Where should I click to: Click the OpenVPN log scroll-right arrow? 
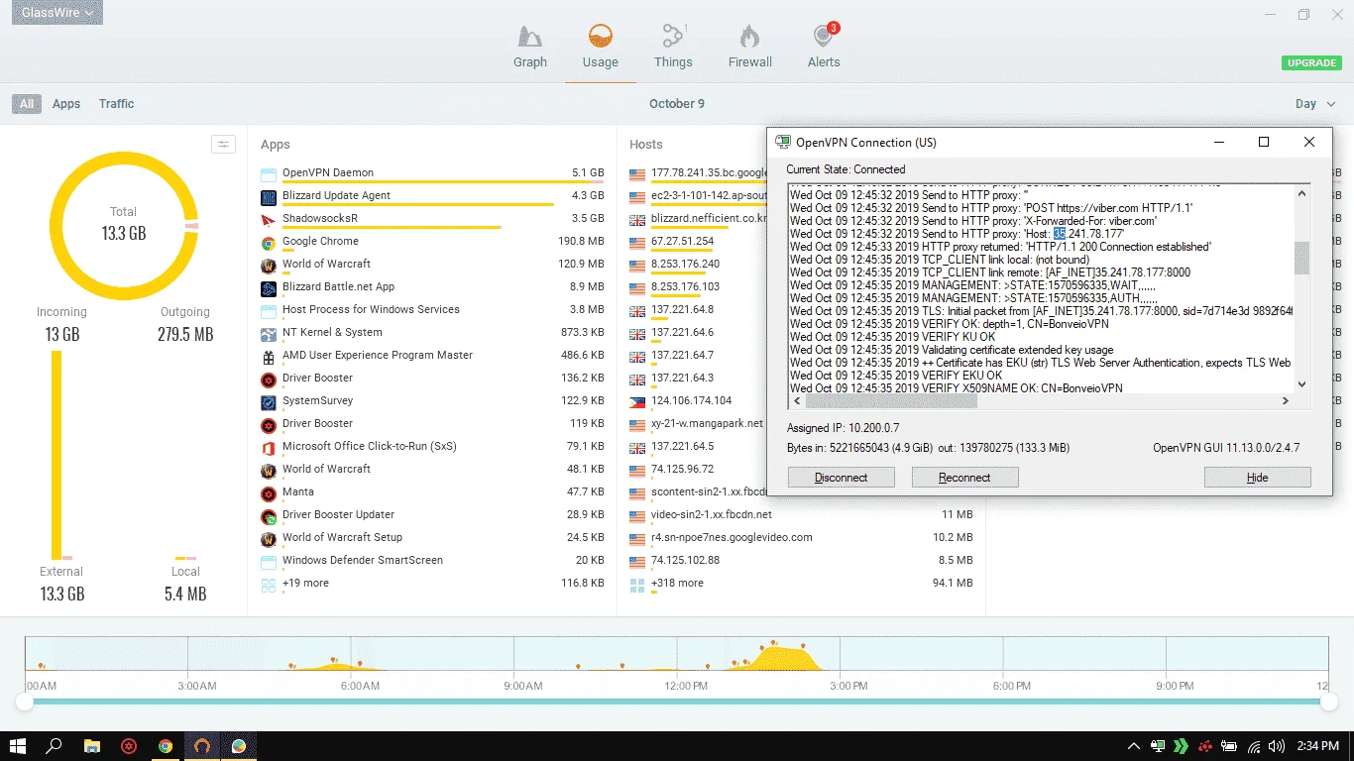[x=1285, y=401]
